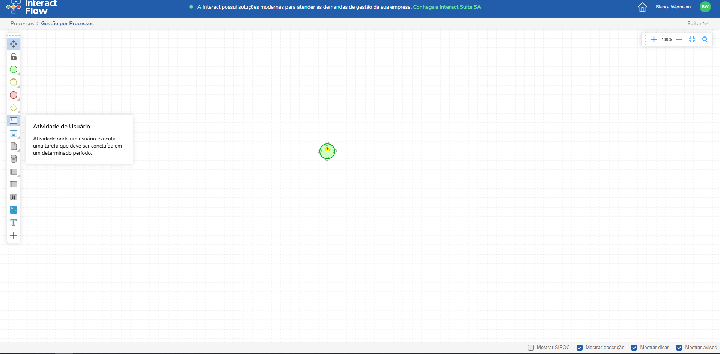Click the blue plus at palette bottom
Image resolution: width=720 pixels, height=354 pixels.
14,235
